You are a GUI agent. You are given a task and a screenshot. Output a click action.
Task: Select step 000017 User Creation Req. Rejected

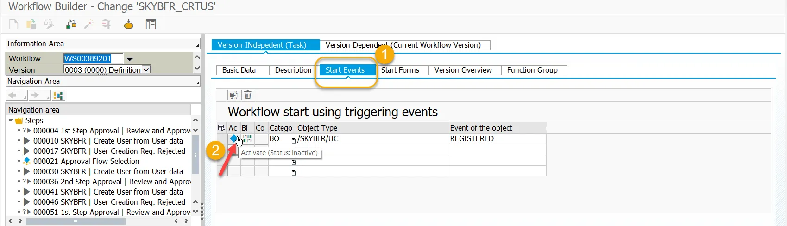(109, 151)
